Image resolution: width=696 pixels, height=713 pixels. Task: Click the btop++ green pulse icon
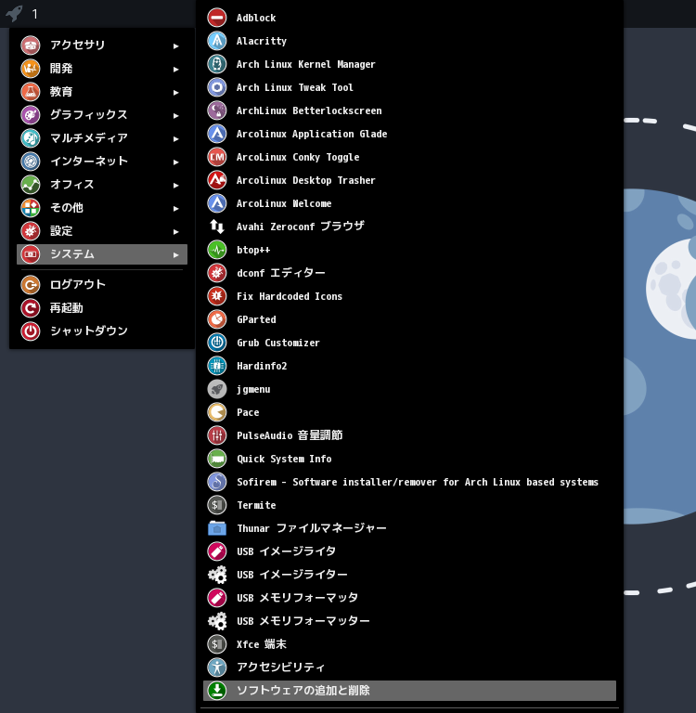[217, 250]
